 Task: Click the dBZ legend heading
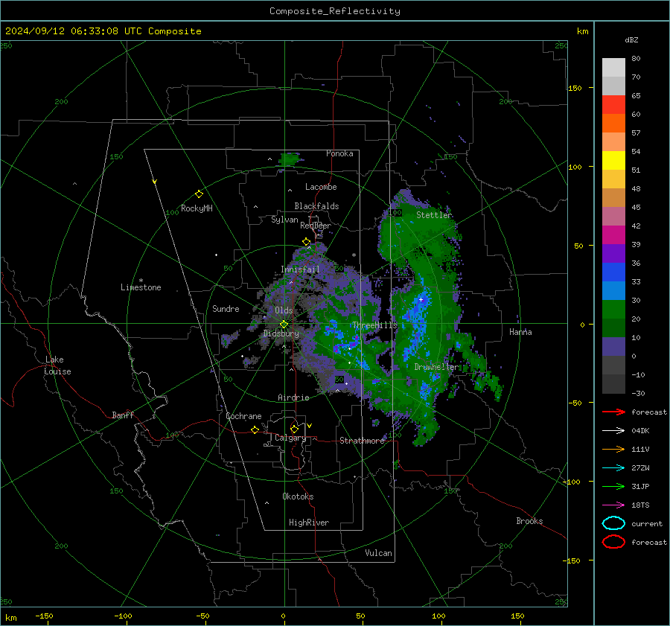[631, 39]
